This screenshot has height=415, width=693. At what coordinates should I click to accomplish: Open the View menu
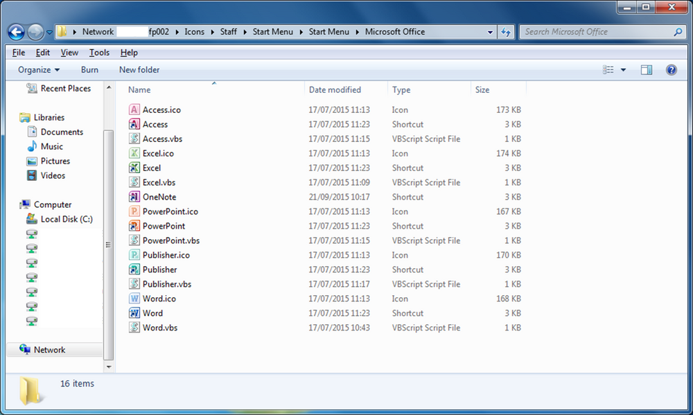pyautogui.click(x=69, y=53)
